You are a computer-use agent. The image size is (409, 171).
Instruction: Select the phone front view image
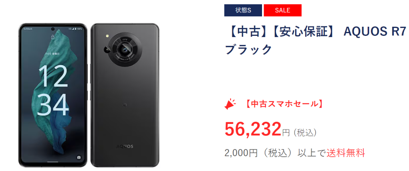53,95
